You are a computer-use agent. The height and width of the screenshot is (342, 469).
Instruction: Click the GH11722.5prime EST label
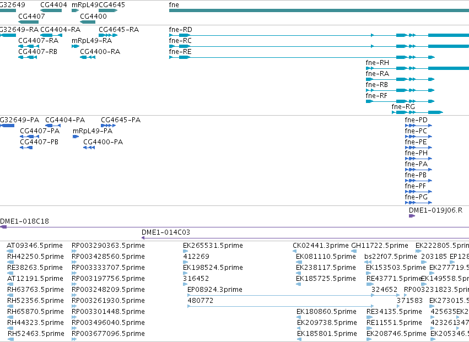[x=380, y=246]
